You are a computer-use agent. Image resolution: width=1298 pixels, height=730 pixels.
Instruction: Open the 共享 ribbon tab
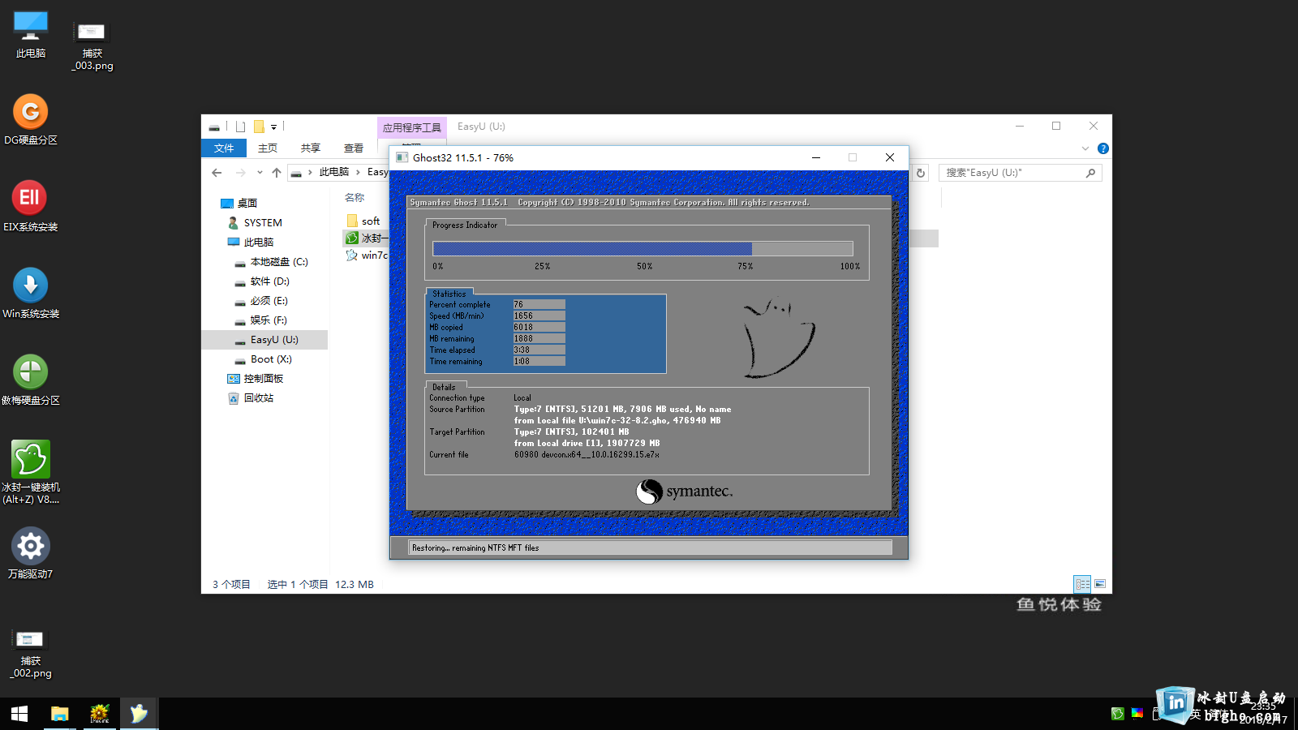pyautogui.click(x=311, y=148)
